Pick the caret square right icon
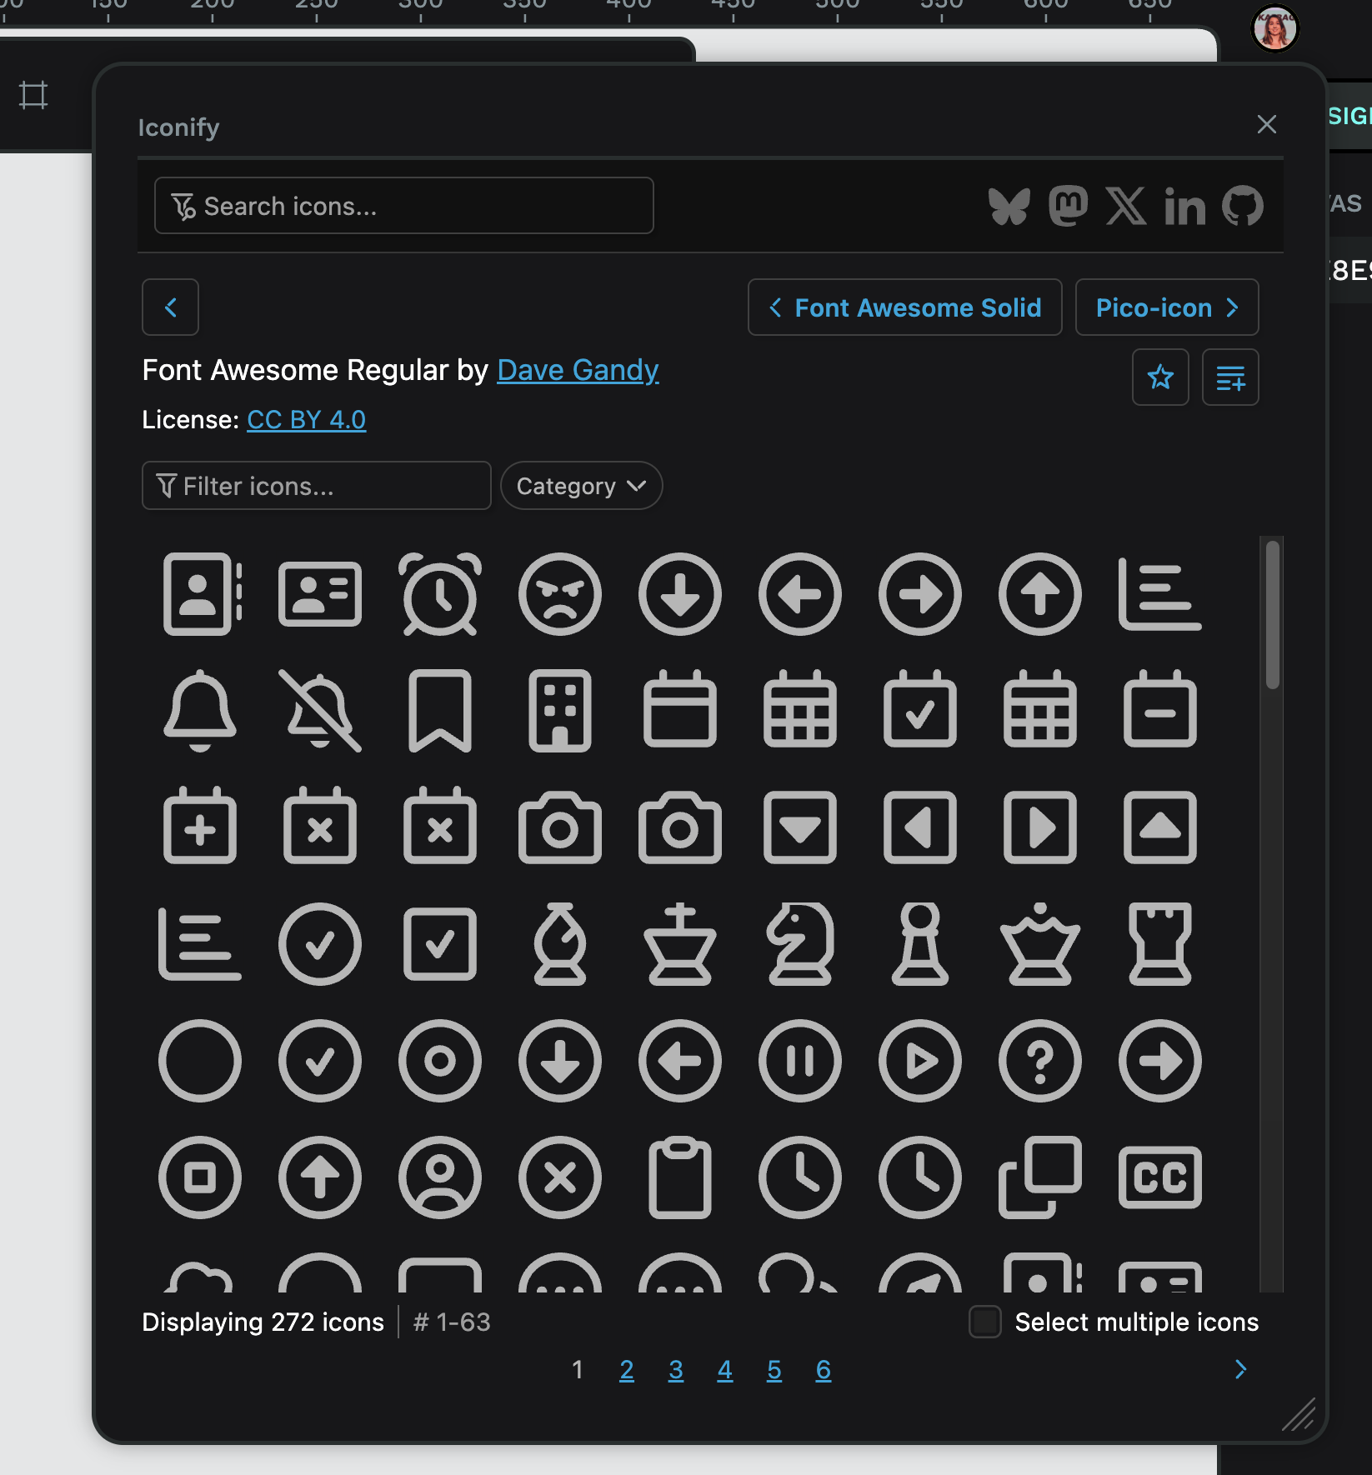Image resolution: width=1372 pixels, height=1475 pixels. click(1040, 827)
